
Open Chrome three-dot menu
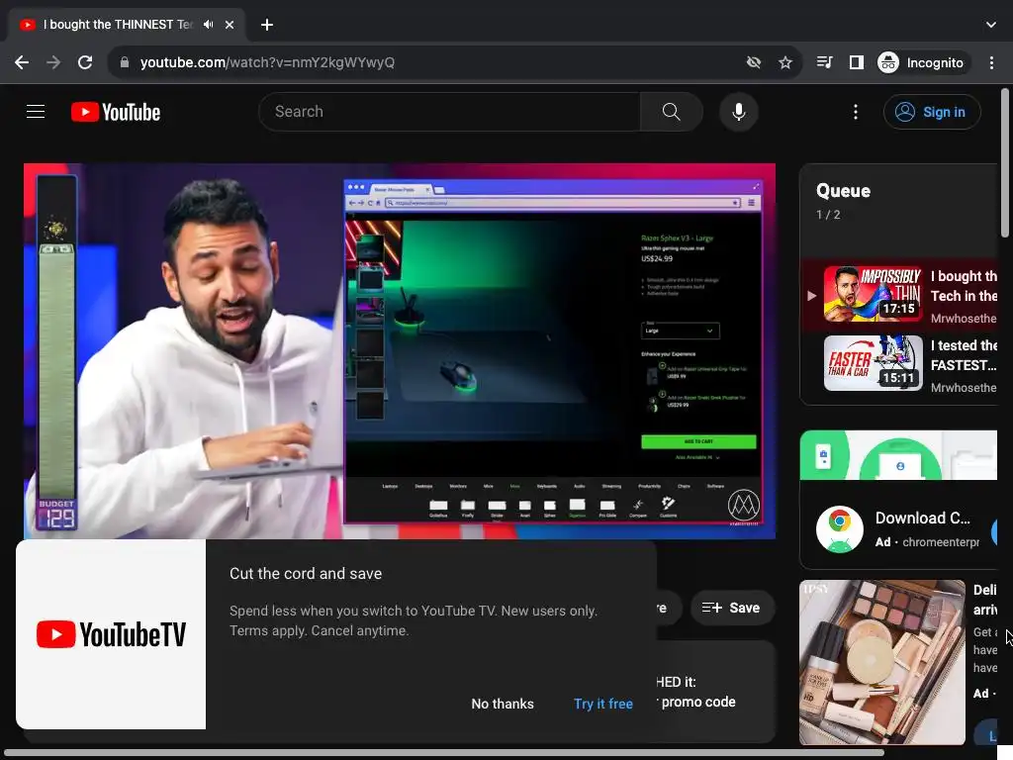(x=991, y=62)
